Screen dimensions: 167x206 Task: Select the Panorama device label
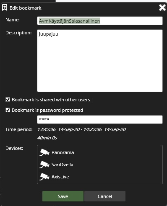click(63, 152)
